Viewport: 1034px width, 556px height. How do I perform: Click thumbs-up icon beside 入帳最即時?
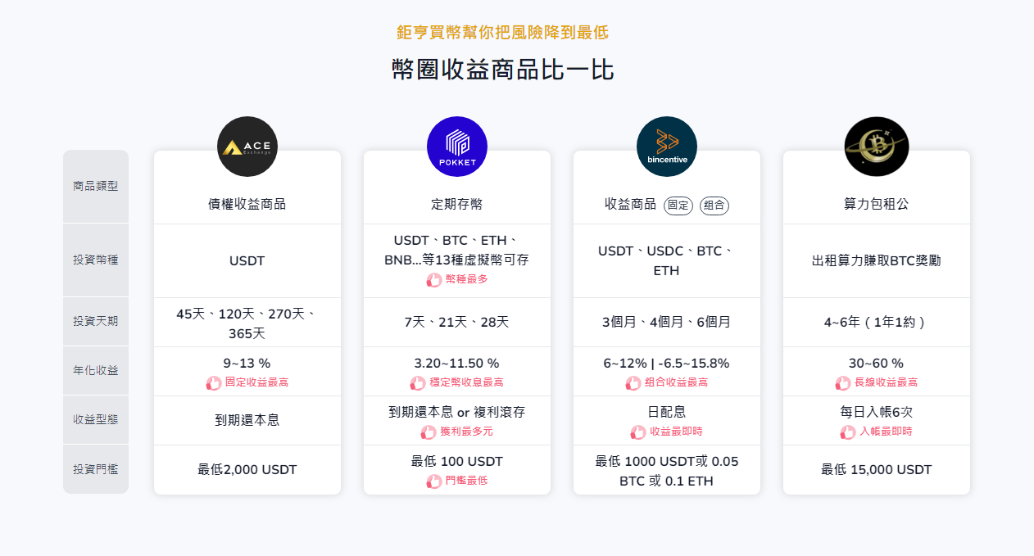847,432
